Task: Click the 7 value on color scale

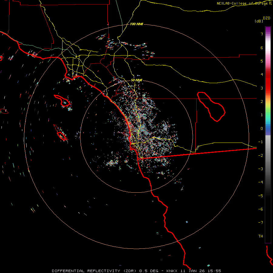Action: pyautogui.click(x=262, y=34)
